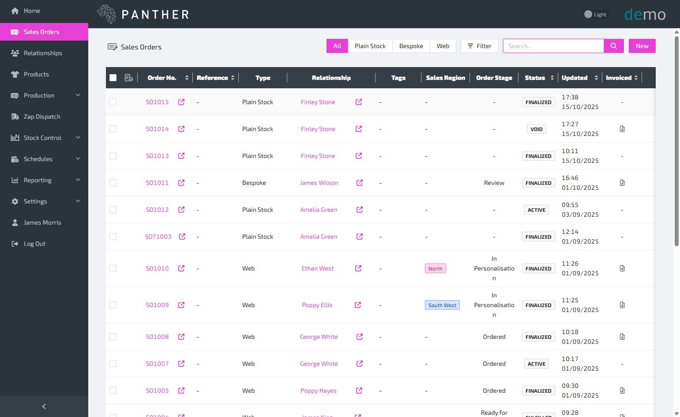
Task: Click the New button
Action: 642,46
